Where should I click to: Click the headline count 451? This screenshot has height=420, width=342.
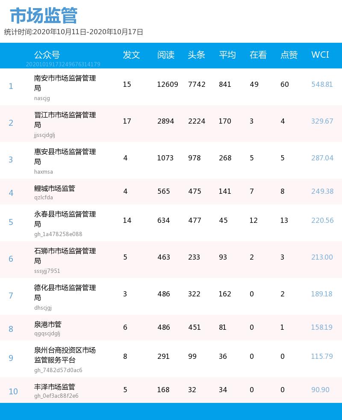195,327
